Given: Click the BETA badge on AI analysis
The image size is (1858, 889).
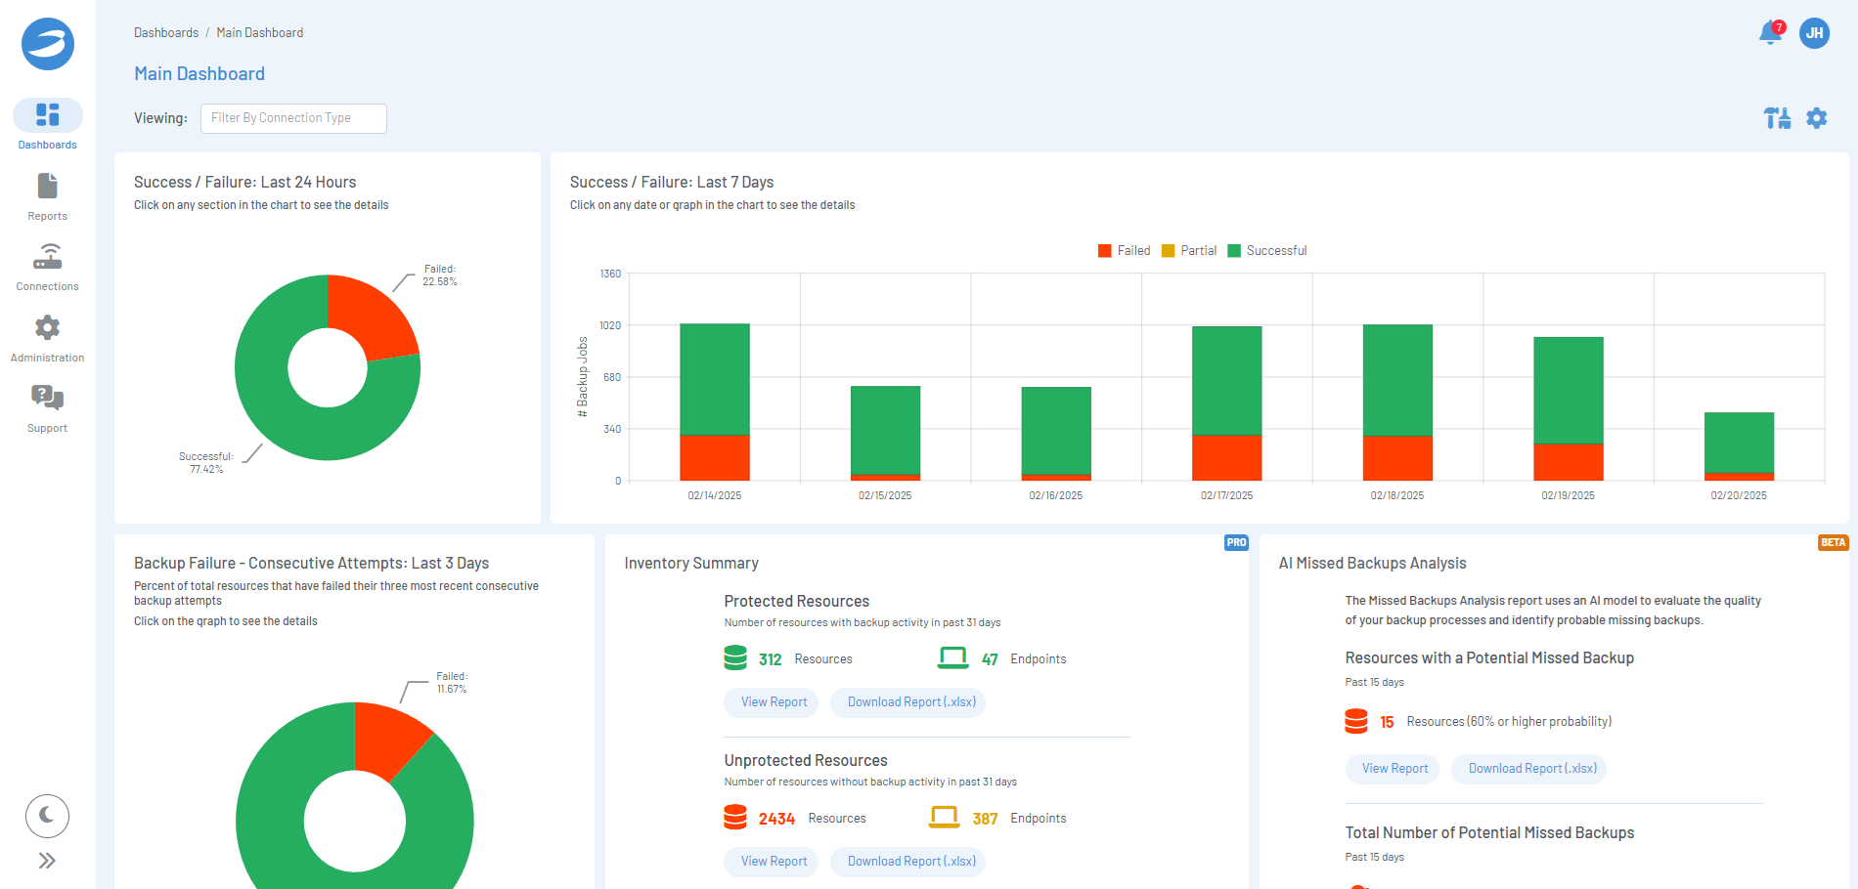Looking at the screenshot, I should [x=1834, y=542].
